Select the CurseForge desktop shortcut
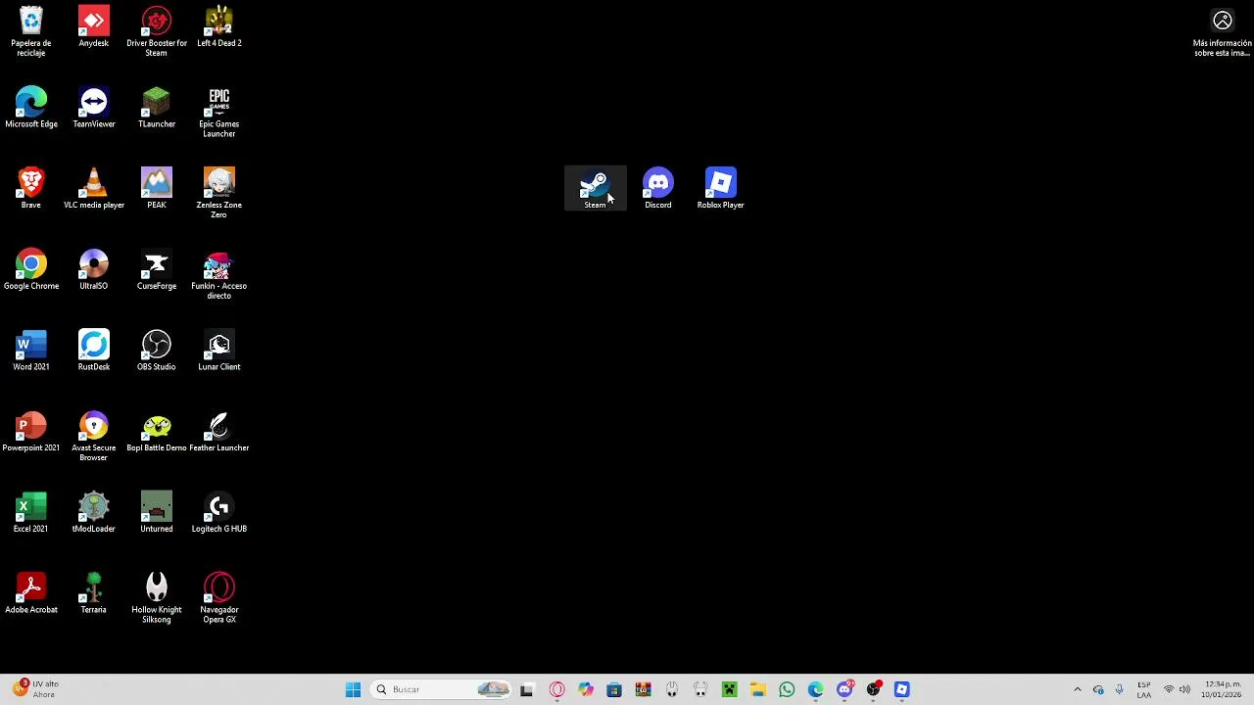This screenshot has height=705, width=1254. point(157,269)
